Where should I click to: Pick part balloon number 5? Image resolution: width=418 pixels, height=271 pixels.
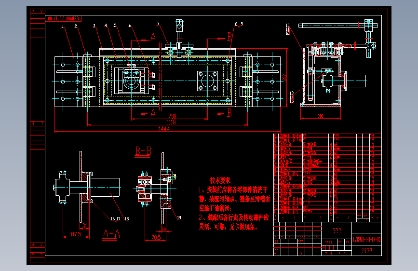point(115,26)
